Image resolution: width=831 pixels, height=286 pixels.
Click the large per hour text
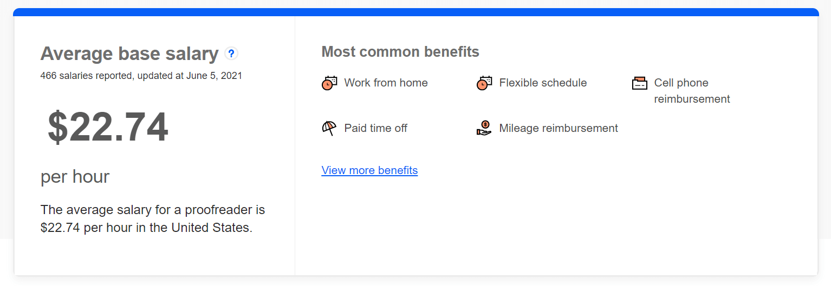[75, 177]
